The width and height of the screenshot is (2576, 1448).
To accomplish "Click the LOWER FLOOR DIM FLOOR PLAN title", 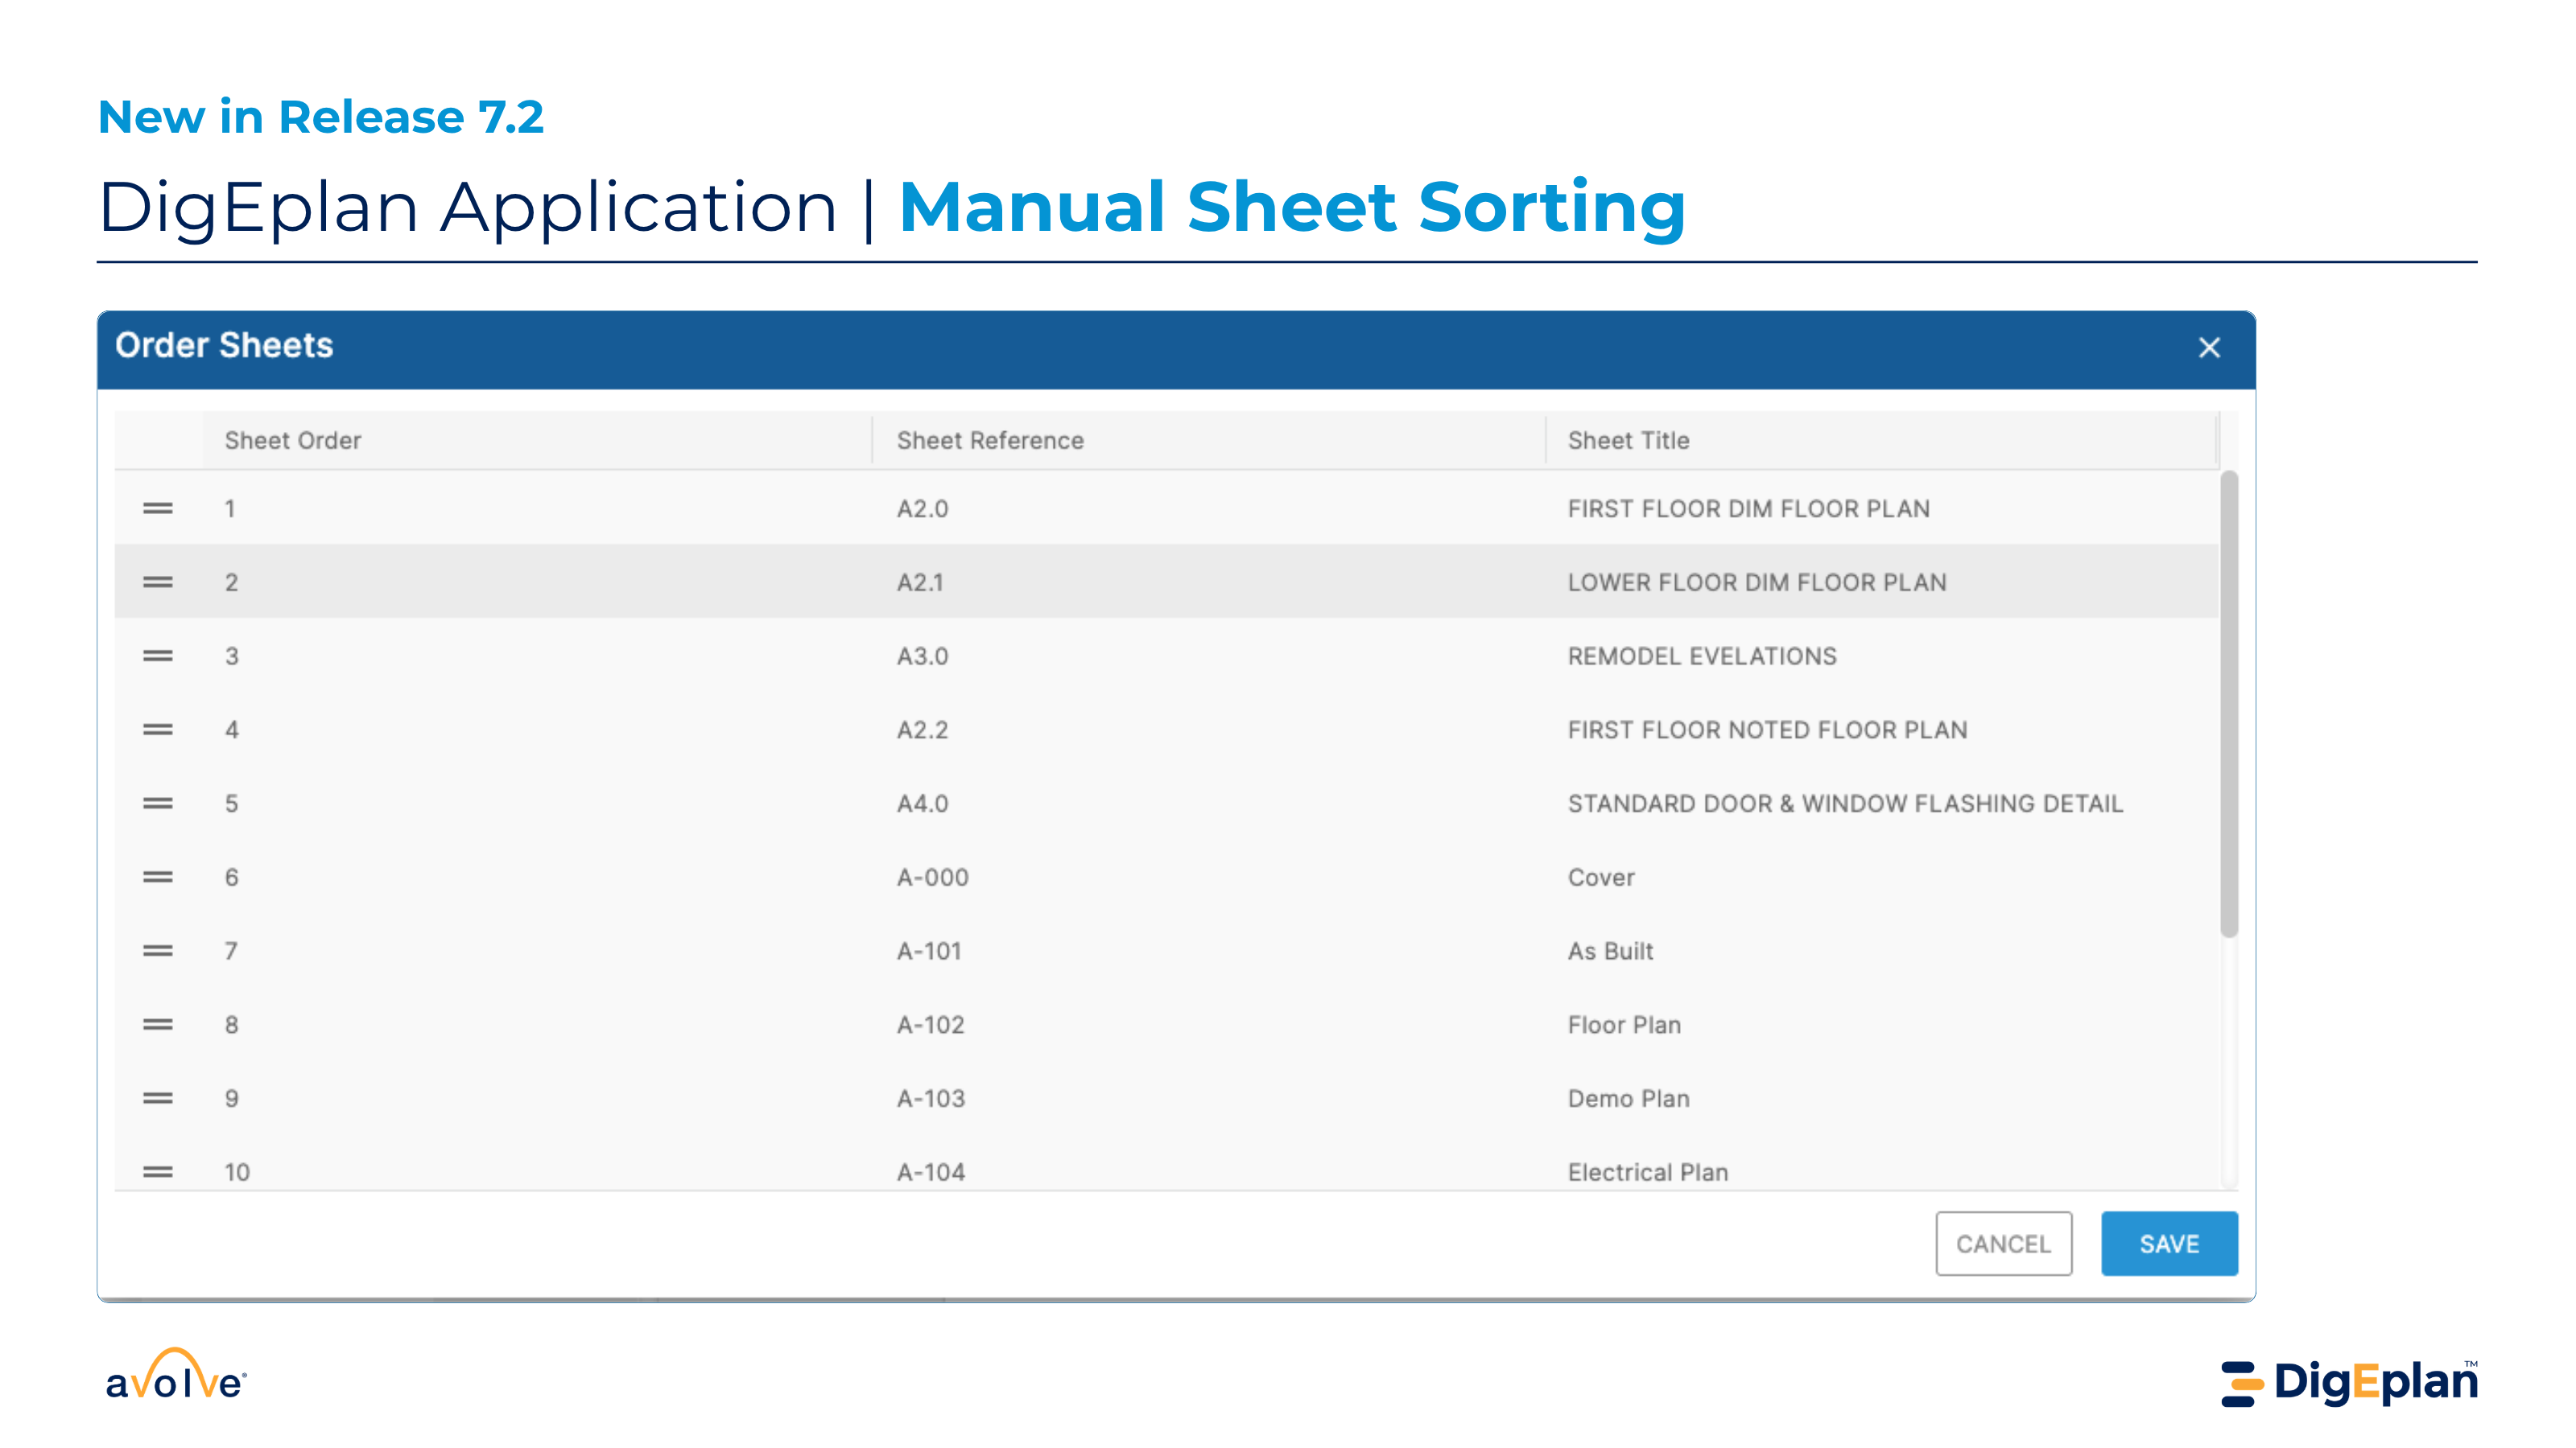I will click(x=1757, y=582).
